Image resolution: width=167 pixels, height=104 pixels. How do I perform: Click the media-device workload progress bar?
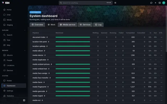click(73, 55)
